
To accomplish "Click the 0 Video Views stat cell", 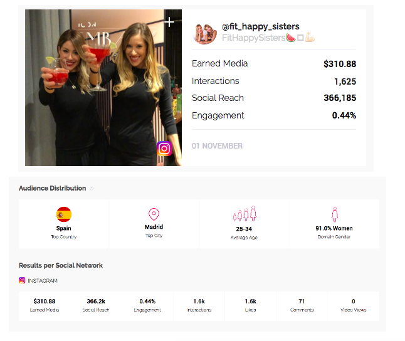I will point(354,306).
